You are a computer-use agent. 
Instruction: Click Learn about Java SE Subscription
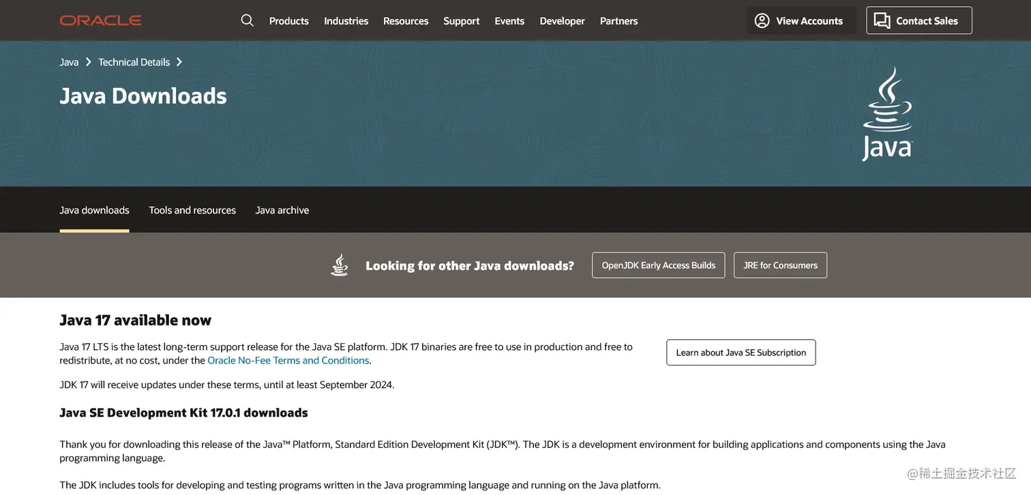tap(741, 353)
